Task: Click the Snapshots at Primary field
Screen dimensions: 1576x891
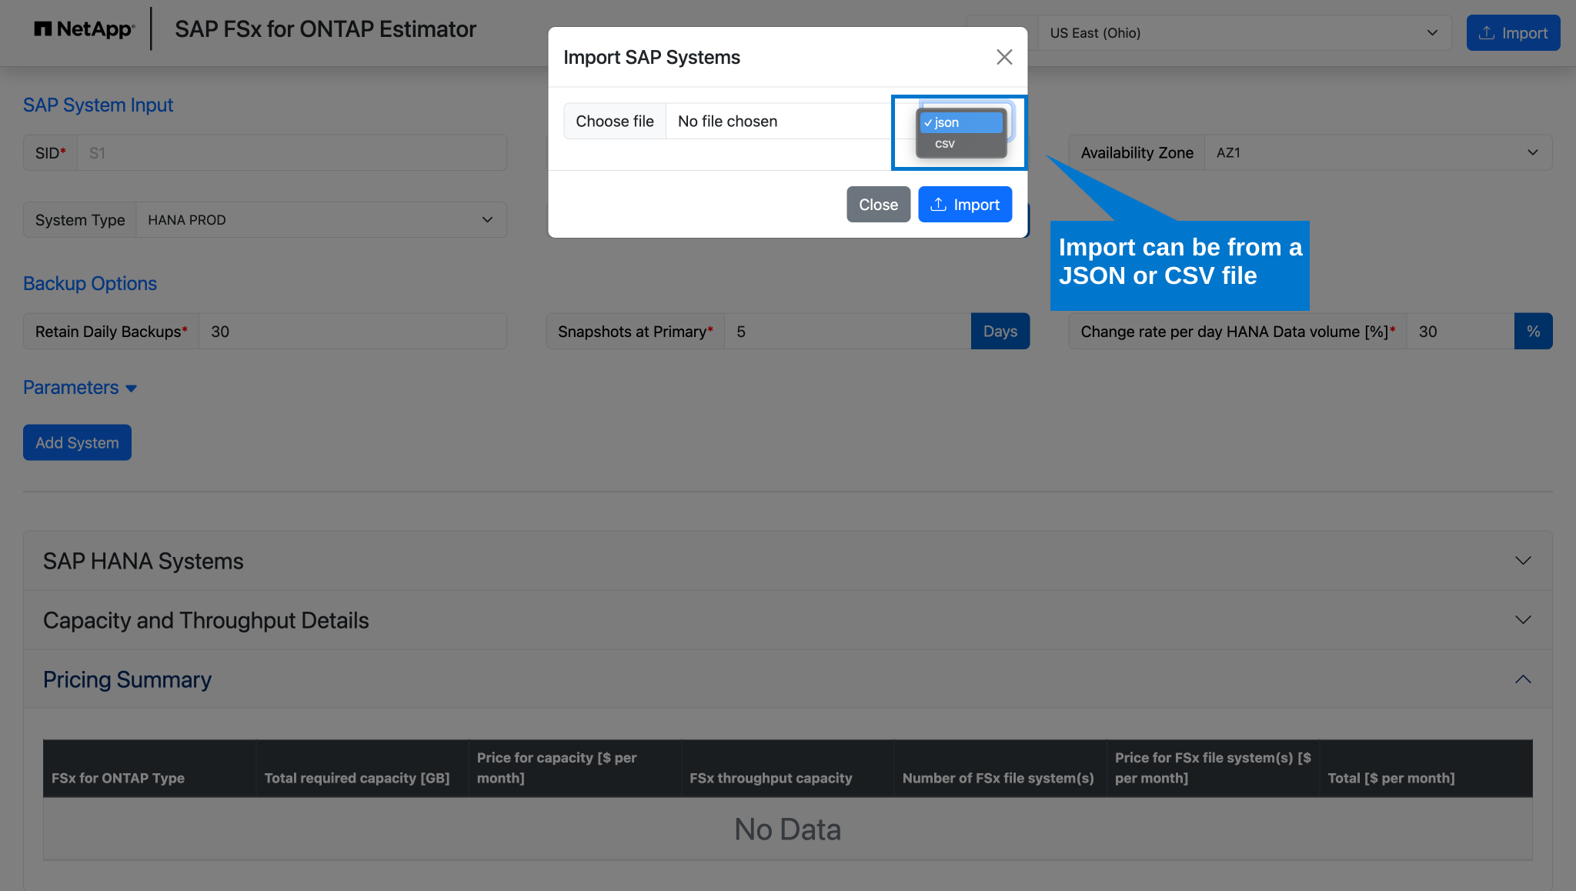Action: point(847,332)
